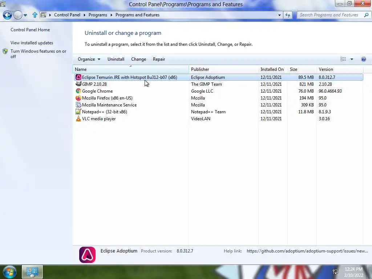This screenshot has width=372, height=279.
Task: Click the network tray icon
Action: pos(335,272)
